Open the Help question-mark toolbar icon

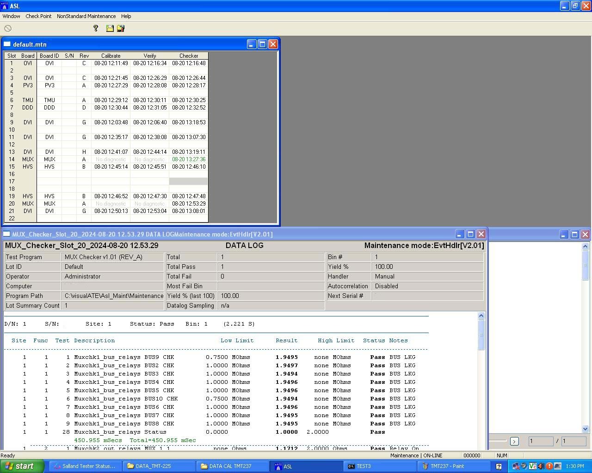pos(96,29)
